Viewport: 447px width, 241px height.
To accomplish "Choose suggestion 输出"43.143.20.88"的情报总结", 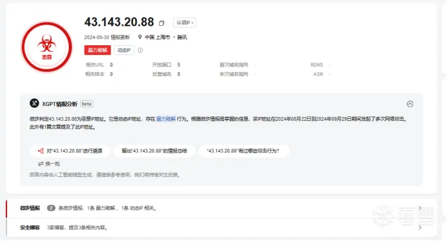I will pyautogui.click(x=154, y=151).
